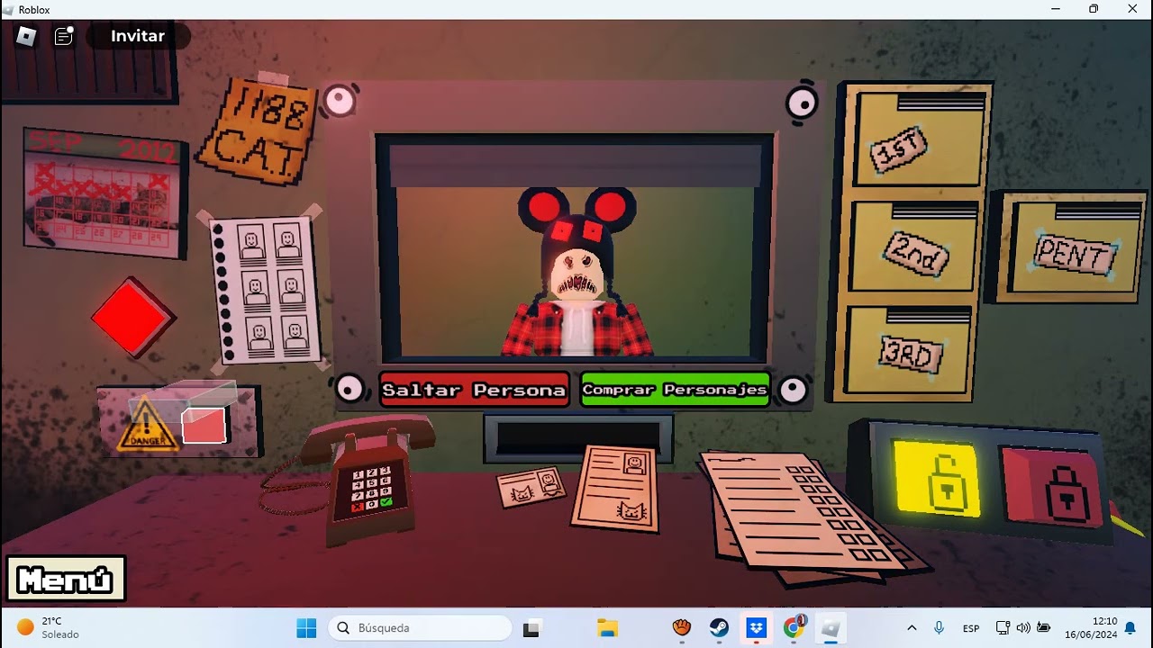Open the Menú button

66,580
